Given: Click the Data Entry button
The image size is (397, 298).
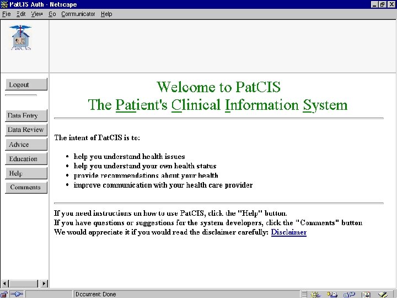Looking at the screenshot, I should [x=26, y=115].
